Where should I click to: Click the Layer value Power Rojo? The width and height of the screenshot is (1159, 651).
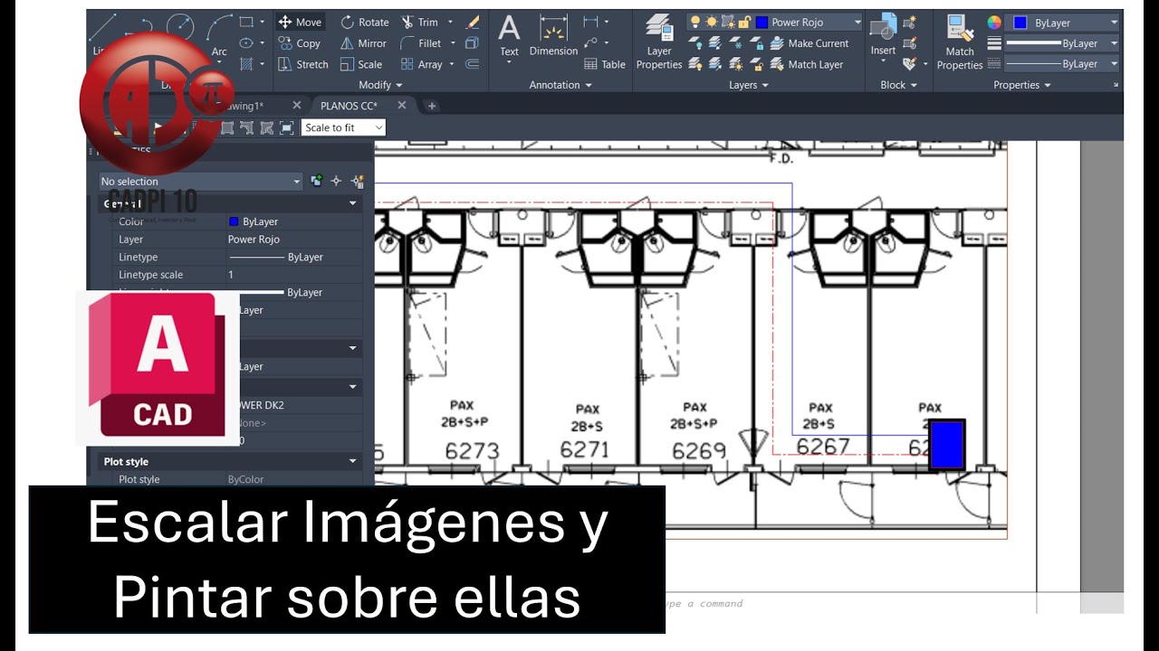[x=254, y=240]
